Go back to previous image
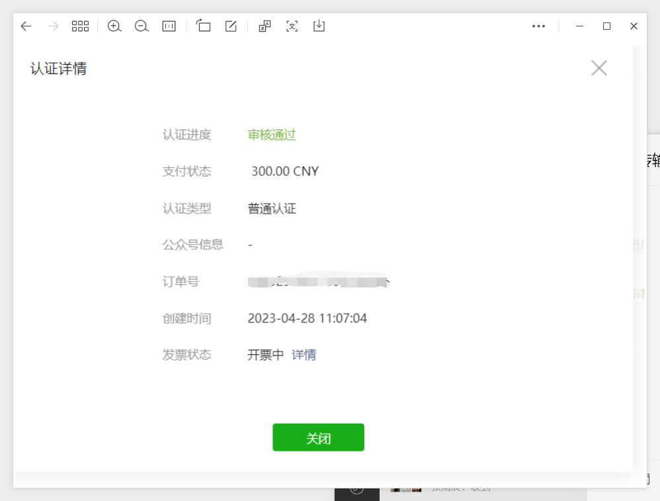Image resolution: width=660 pixels, height=501 pixels. click(26, 26)
